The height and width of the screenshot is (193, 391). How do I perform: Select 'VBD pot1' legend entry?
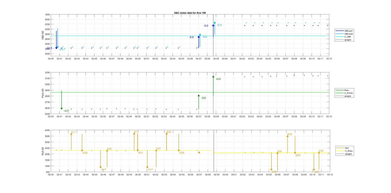click(344, 31)
